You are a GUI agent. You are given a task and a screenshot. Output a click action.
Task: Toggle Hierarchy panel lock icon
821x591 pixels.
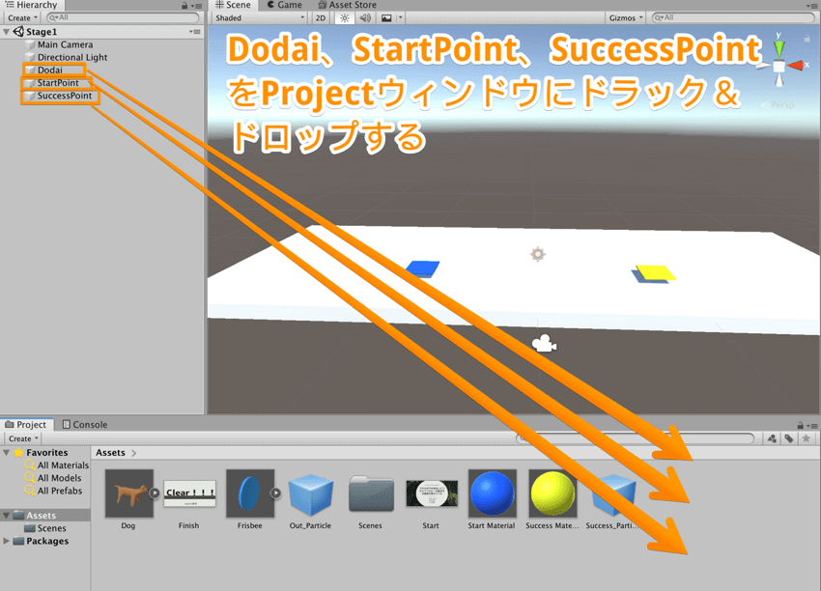[184, 5]
